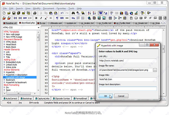Open Find with the binoculars icon

click(73, 13)
